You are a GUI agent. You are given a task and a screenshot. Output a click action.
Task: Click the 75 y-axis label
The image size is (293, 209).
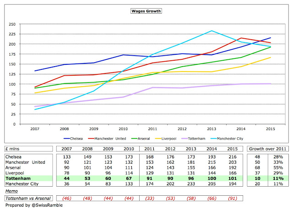[13, 94]
